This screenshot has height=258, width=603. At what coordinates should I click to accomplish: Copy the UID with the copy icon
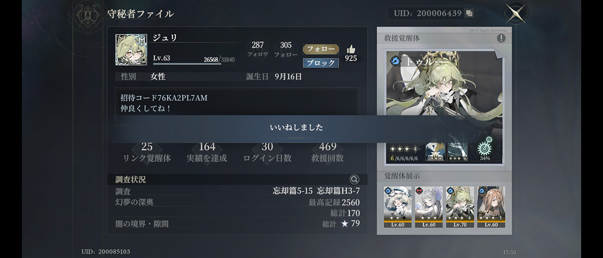click(469, 13)
